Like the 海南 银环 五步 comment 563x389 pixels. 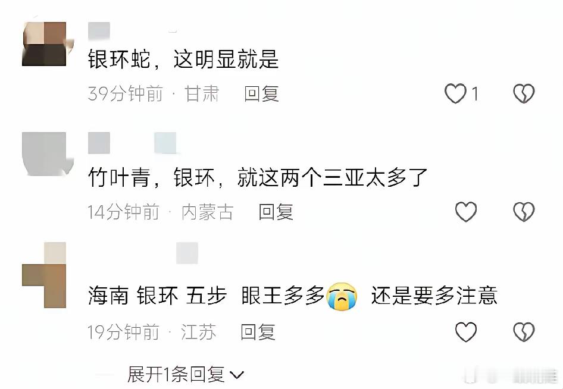pos(466,331)
